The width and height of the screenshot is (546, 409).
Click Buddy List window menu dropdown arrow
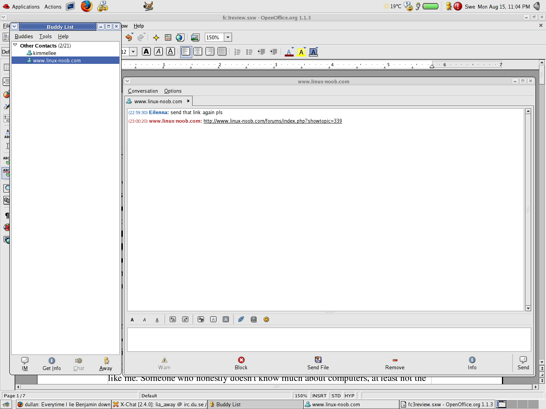14,26
